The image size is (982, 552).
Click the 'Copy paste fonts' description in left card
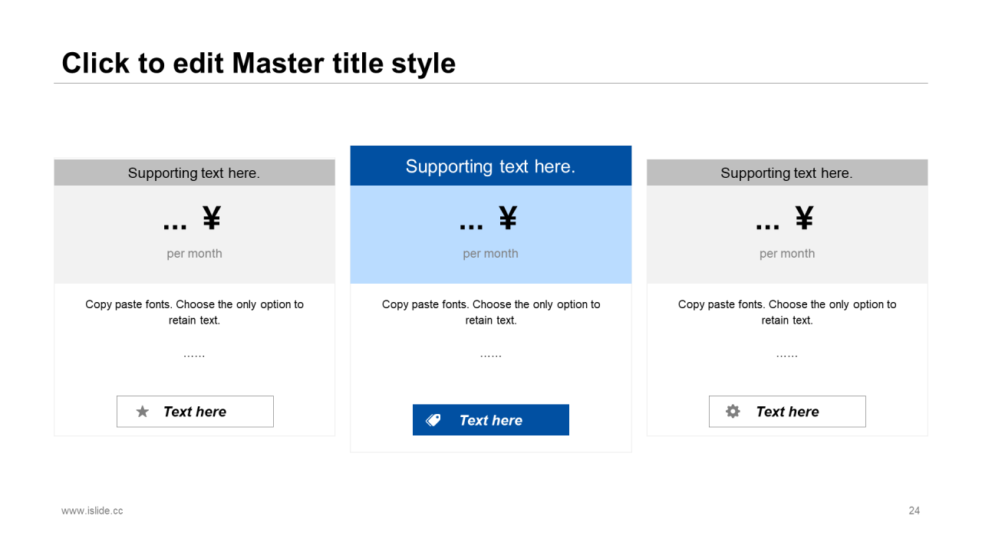tap(194, 312)
